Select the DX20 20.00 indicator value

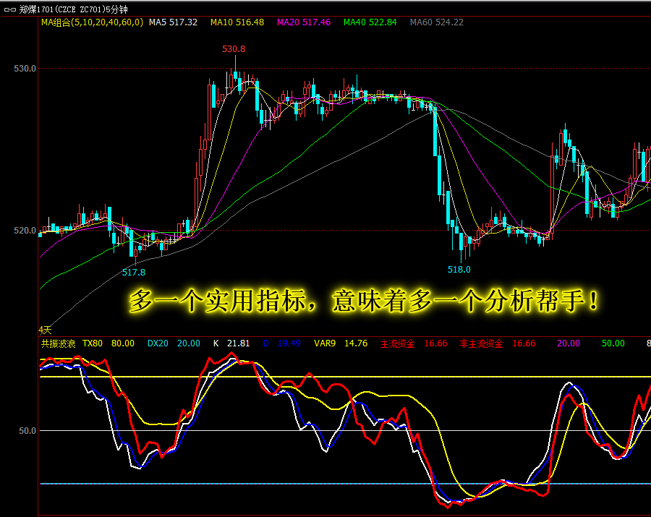[x=174, y=343]
